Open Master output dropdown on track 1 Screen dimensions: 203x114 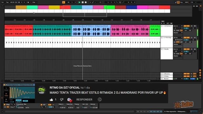tap(178, 33)
